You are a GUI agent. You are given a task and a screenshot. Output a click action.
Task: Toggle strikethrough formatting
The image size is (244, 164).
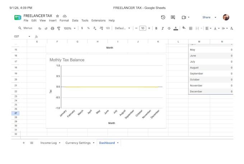click(x=169, y=28)
